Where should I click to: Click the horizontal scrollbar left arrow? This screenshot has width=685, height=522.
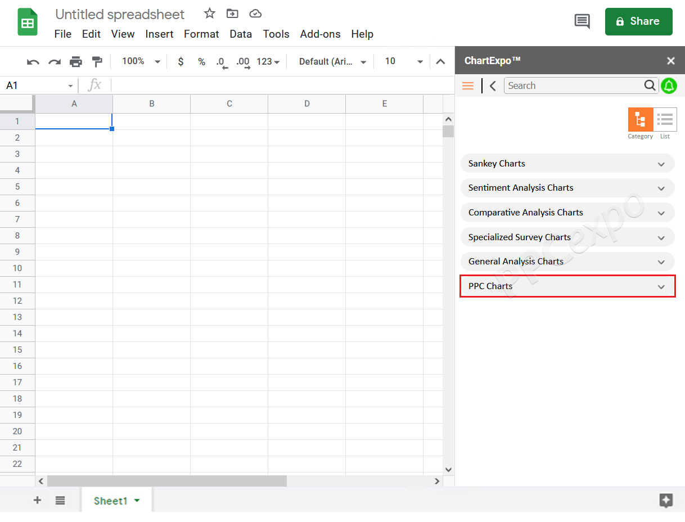tap(40, 481)
